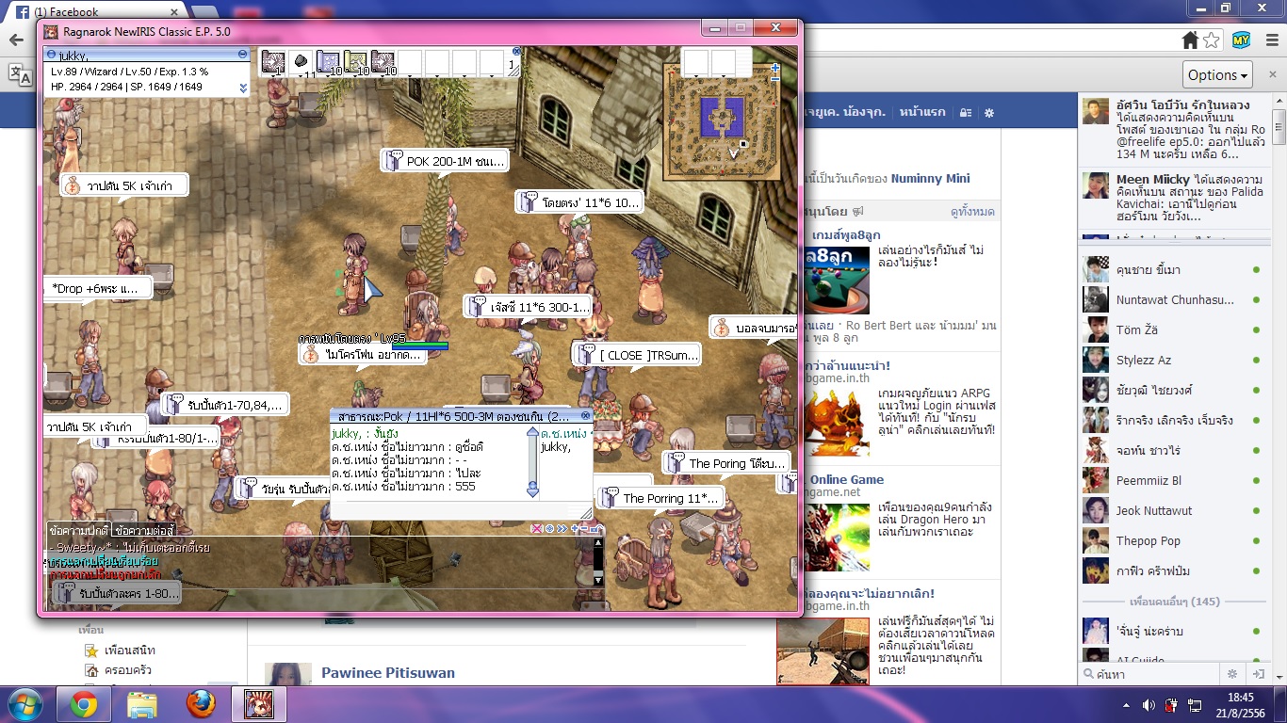
Task: Click the blue circle chat option icon
Action: click(x=549, y=529)
